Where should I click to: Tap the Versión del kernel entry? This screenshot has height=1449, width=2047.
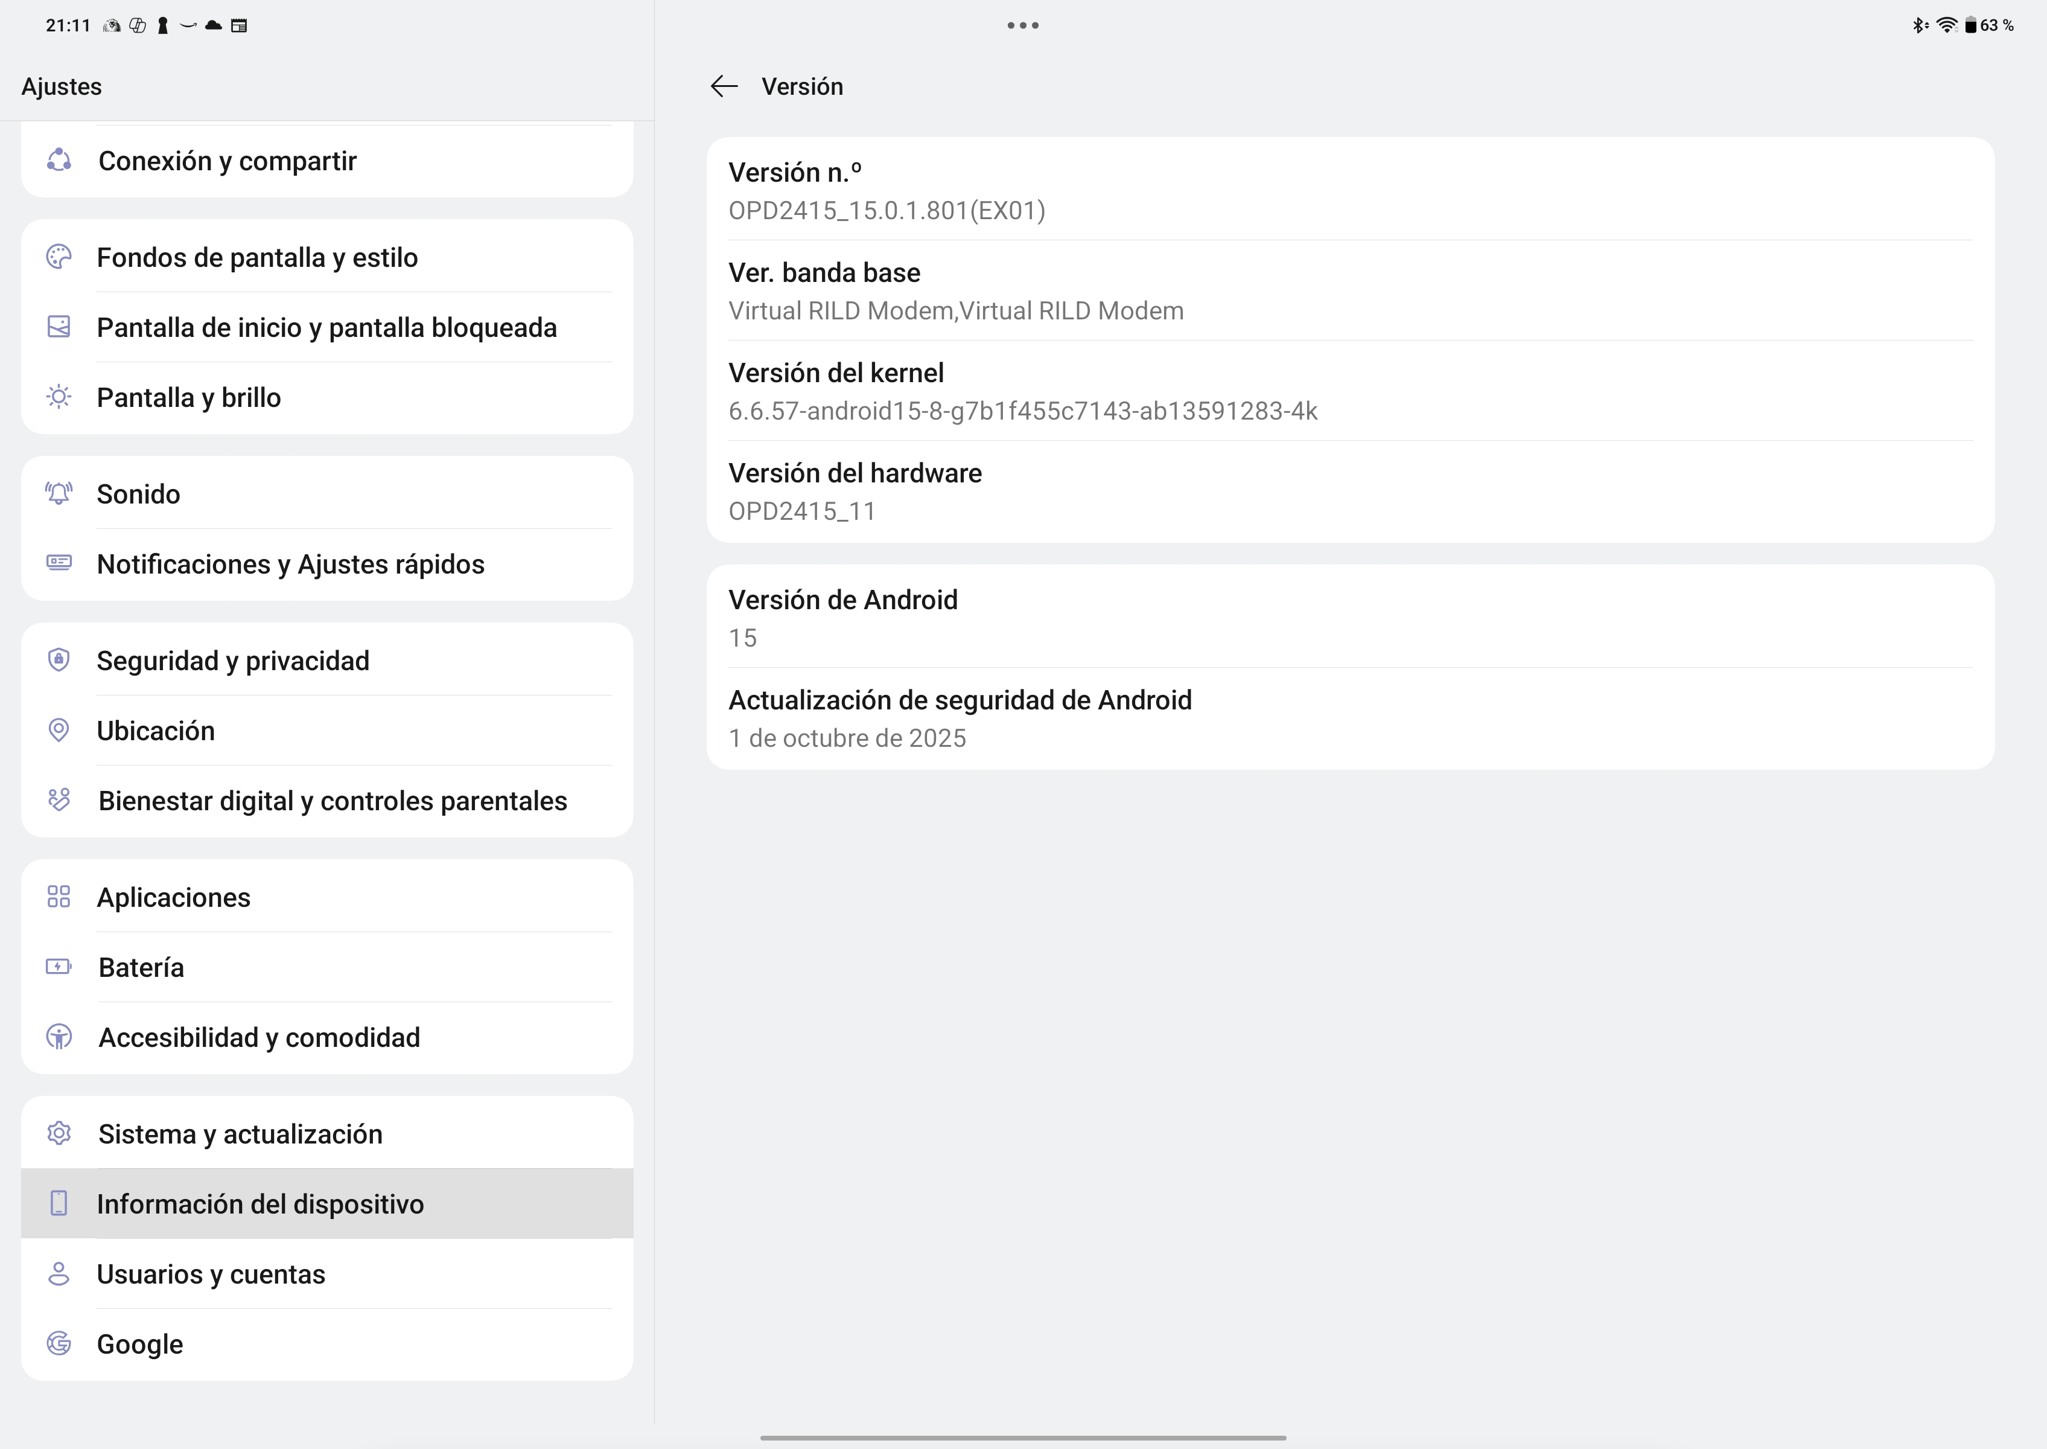tap(1351, 391)
